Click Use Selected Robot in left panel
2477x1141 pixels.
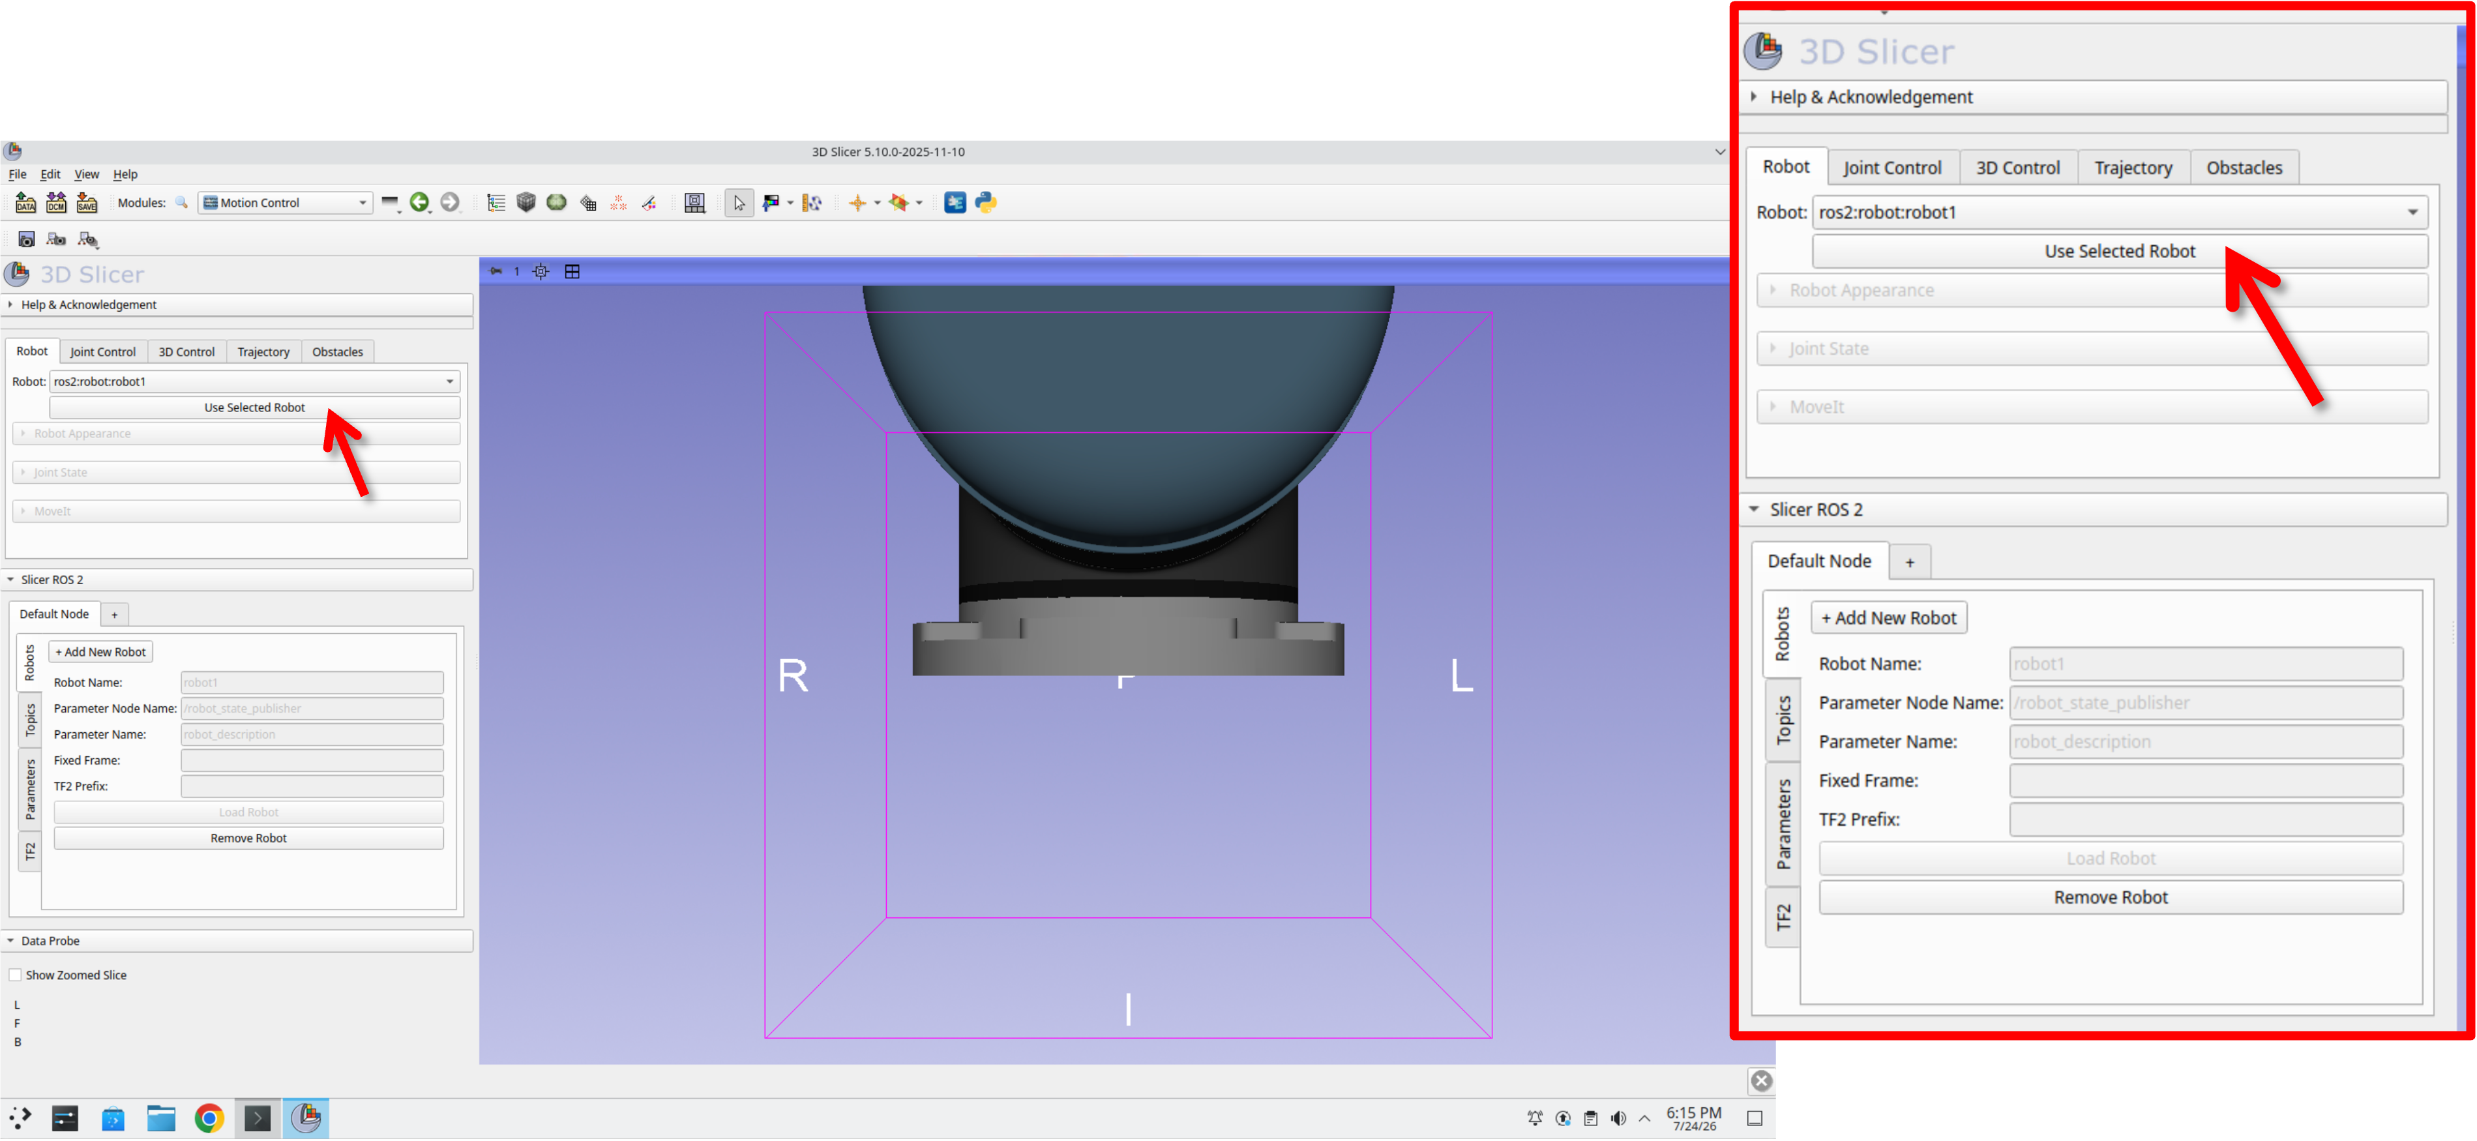(x=255, y=407)
